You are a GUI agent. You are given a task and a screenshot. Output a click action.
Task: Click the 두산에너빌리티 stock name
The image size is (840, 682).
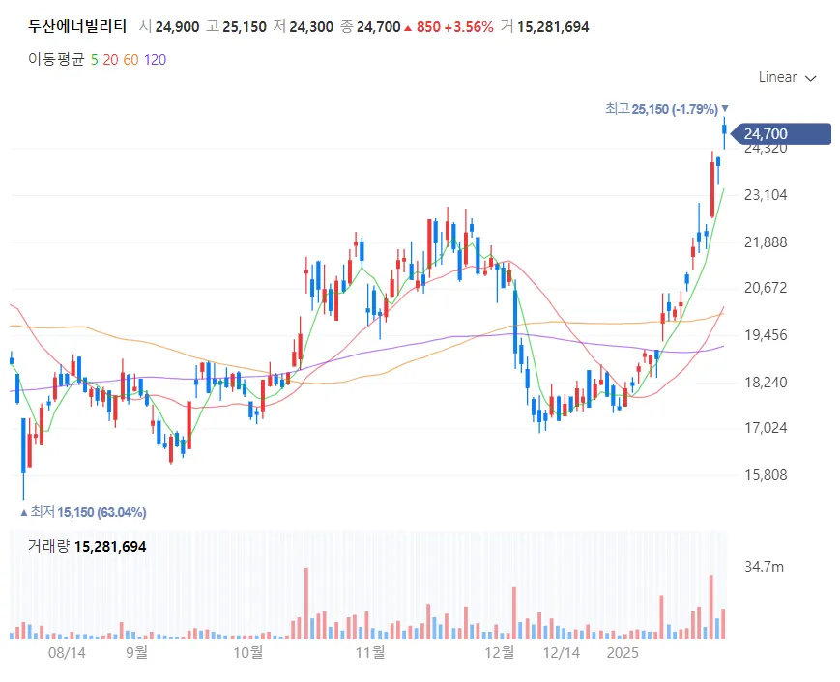coord(77,26)
